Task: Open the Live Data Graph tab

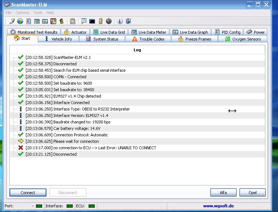Action: (x=190, y=32)
